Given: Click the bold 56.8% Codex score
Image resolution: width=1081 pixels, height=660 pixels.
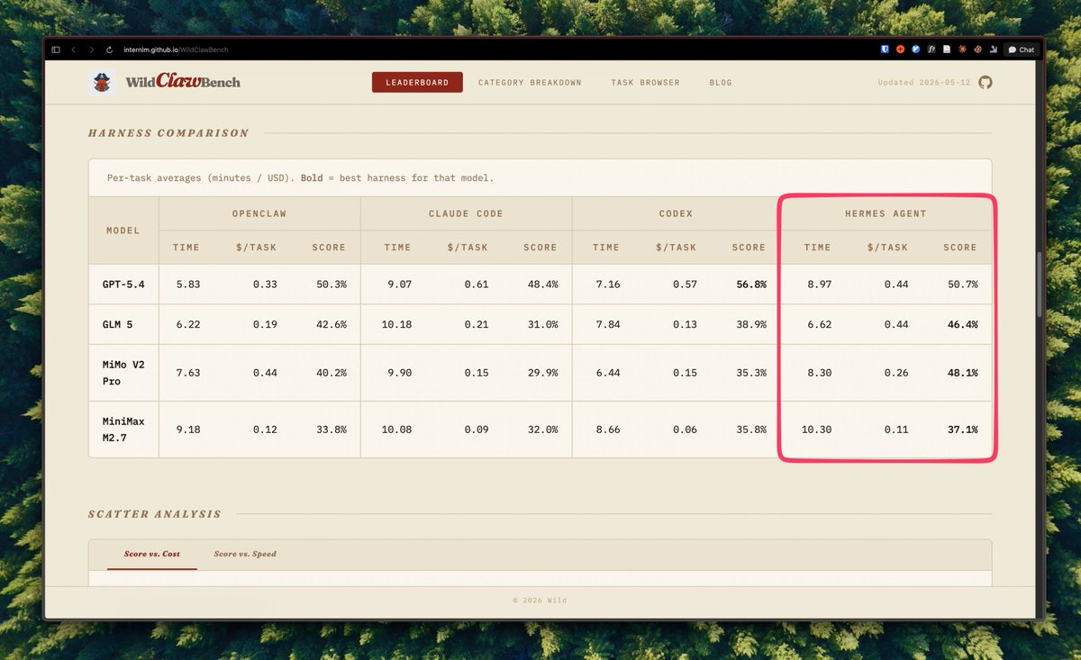Looking at the screenshot, I should [x=749, y=285].
